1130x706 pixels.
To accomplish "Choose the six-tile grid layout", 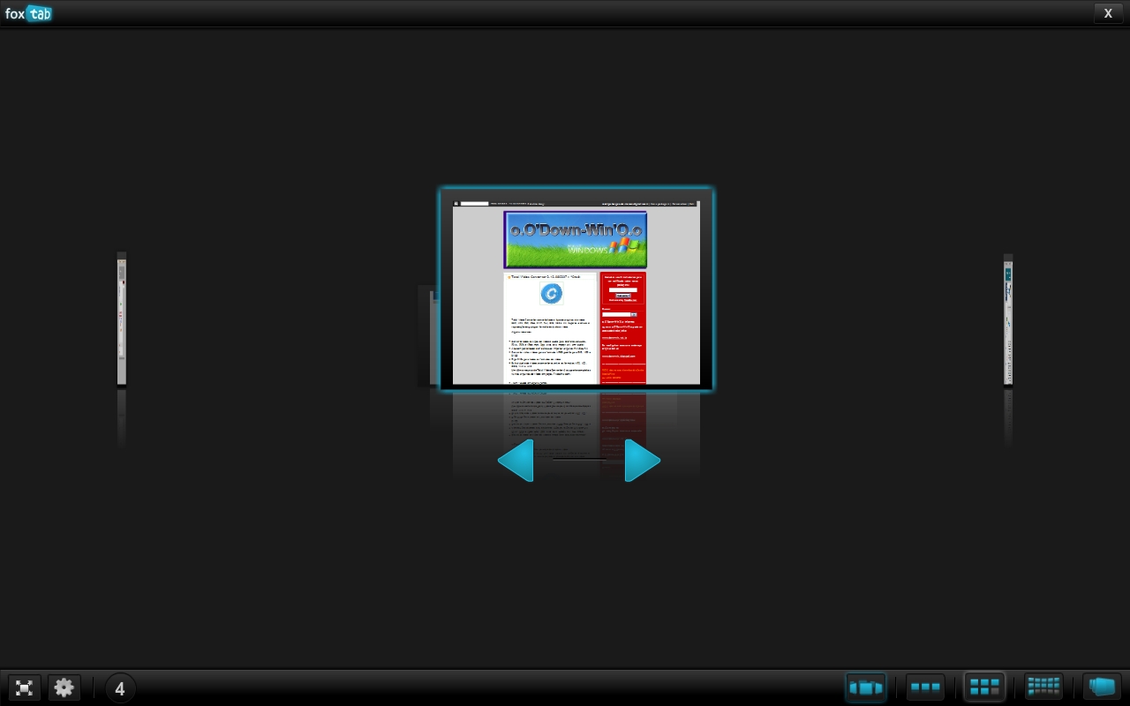I will click(984, 687).
